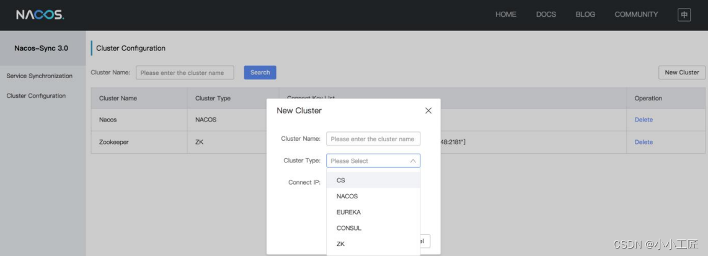Screen dimensions: 708x256
Task: Click the Search button
Action: click(260, 73)
